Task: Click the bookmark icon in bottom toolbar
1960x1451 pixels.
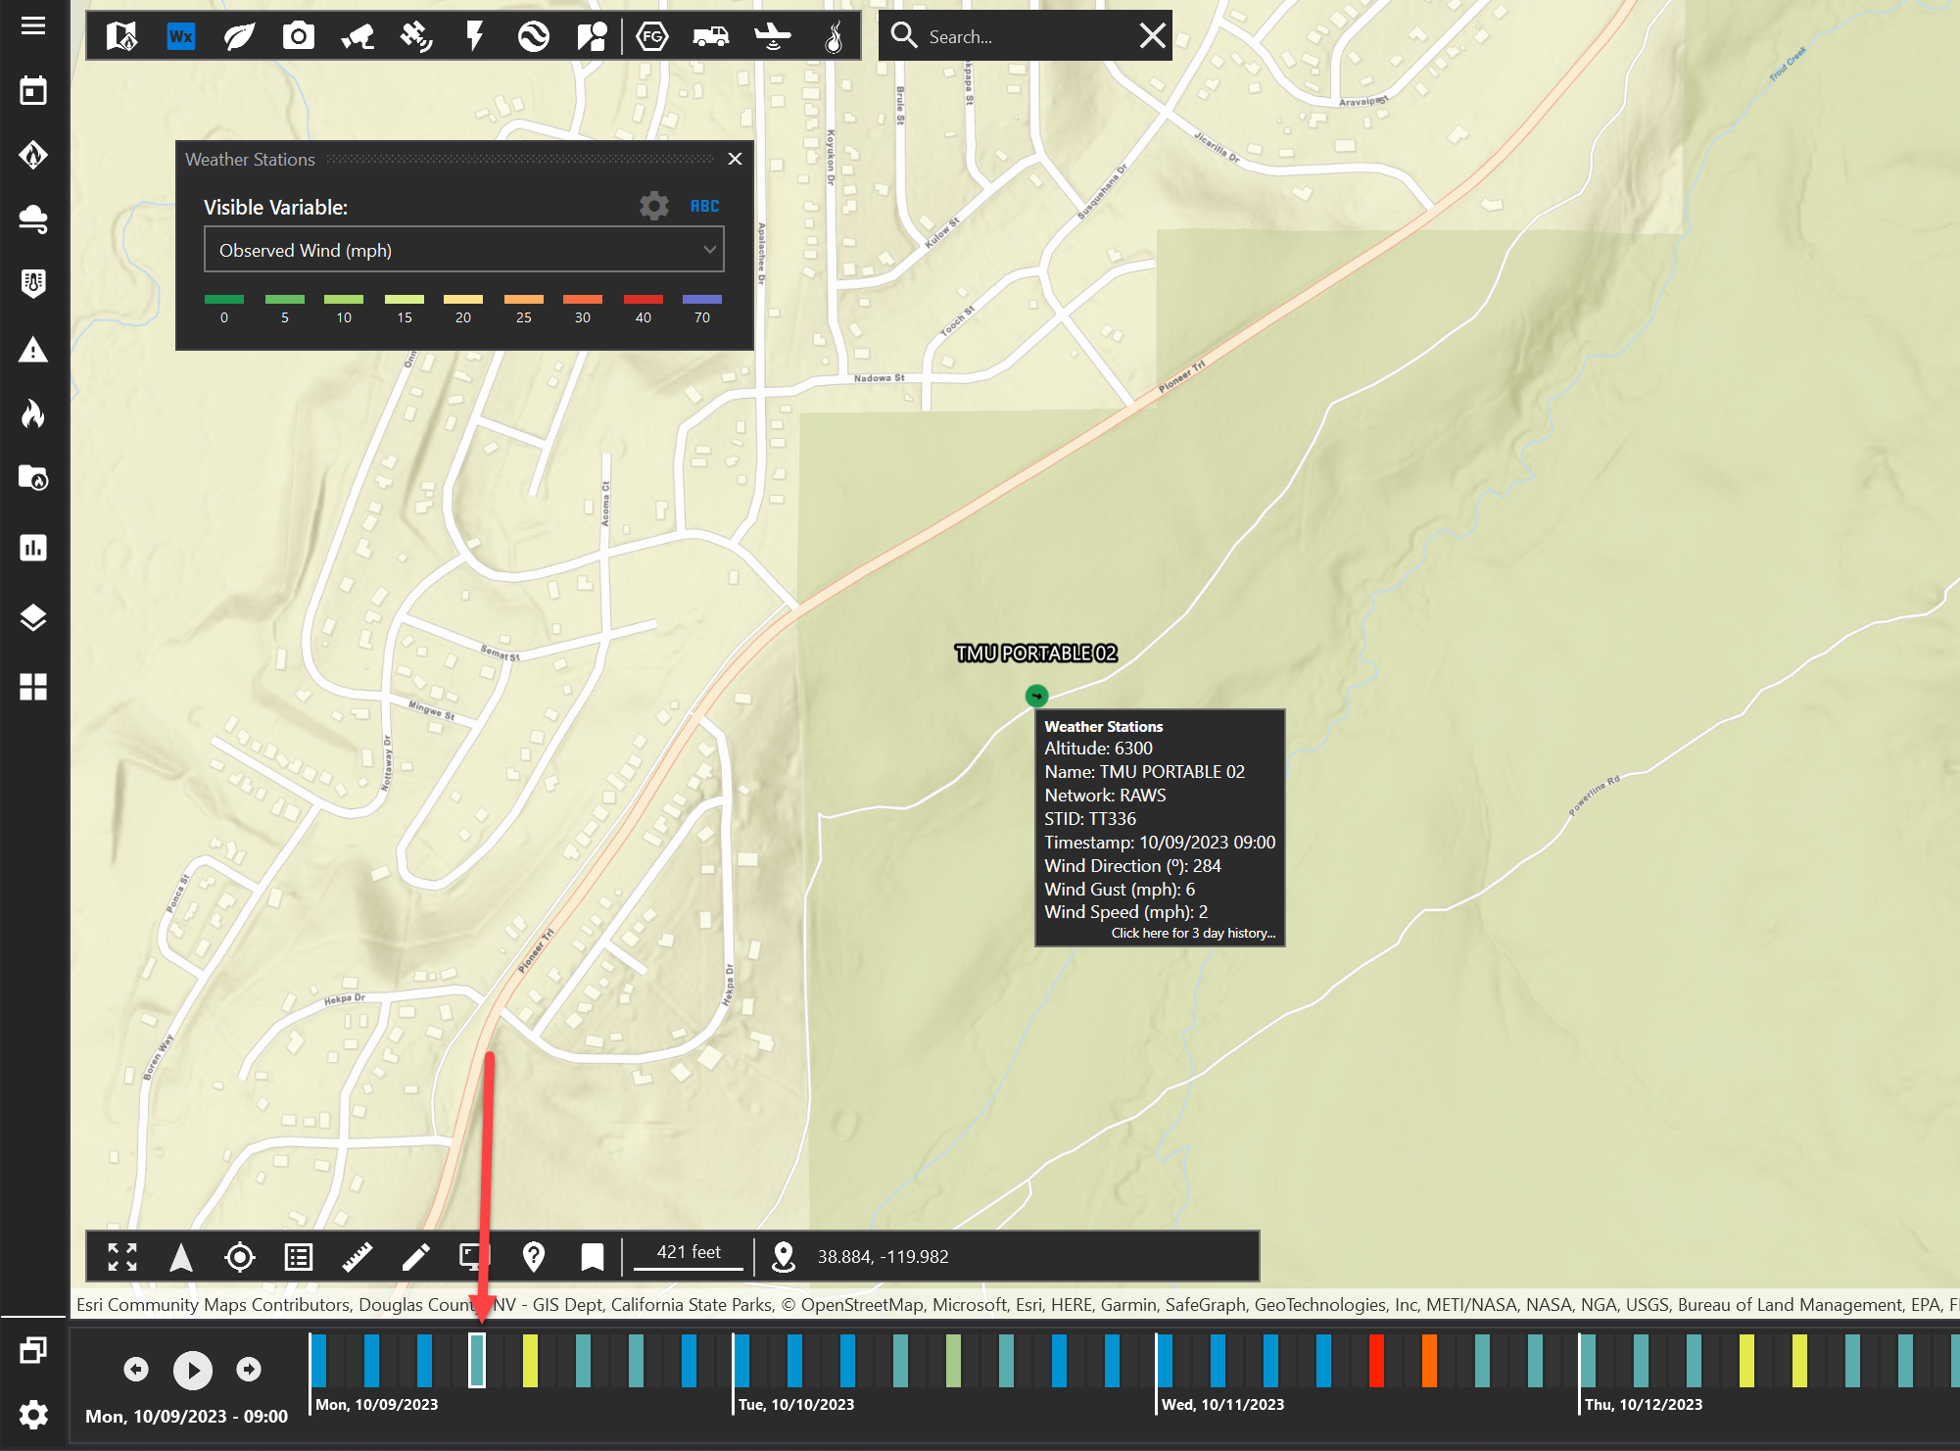Action: tap(592, 1257)
